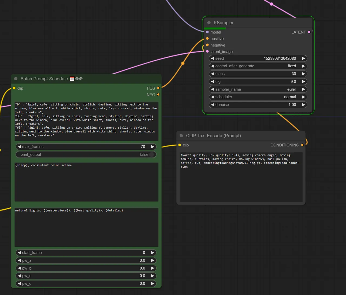Increase pw_d with its right arrow
Screen dimensions: 346x295
click(153, 284)
